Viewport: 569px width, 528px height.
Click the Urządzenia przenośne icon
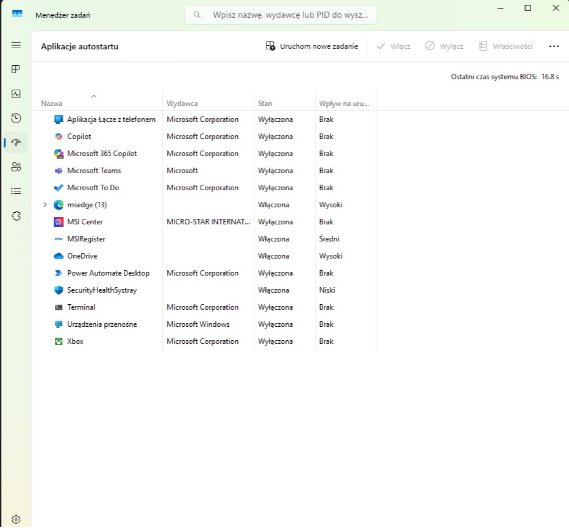(x=59, y=324)
